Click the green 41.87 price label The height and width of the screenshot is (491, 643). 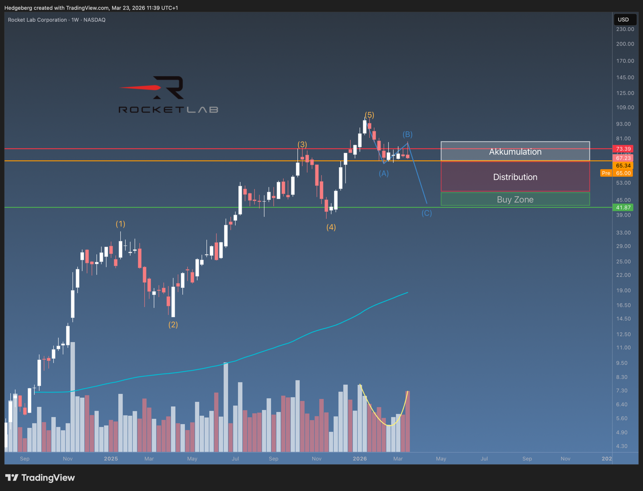(x=623, y=207)
